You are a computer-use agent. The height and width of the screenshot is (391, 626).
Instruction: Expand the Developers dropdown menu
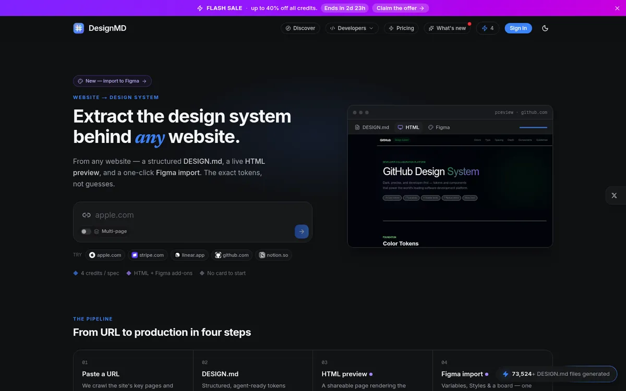(352, 28)
